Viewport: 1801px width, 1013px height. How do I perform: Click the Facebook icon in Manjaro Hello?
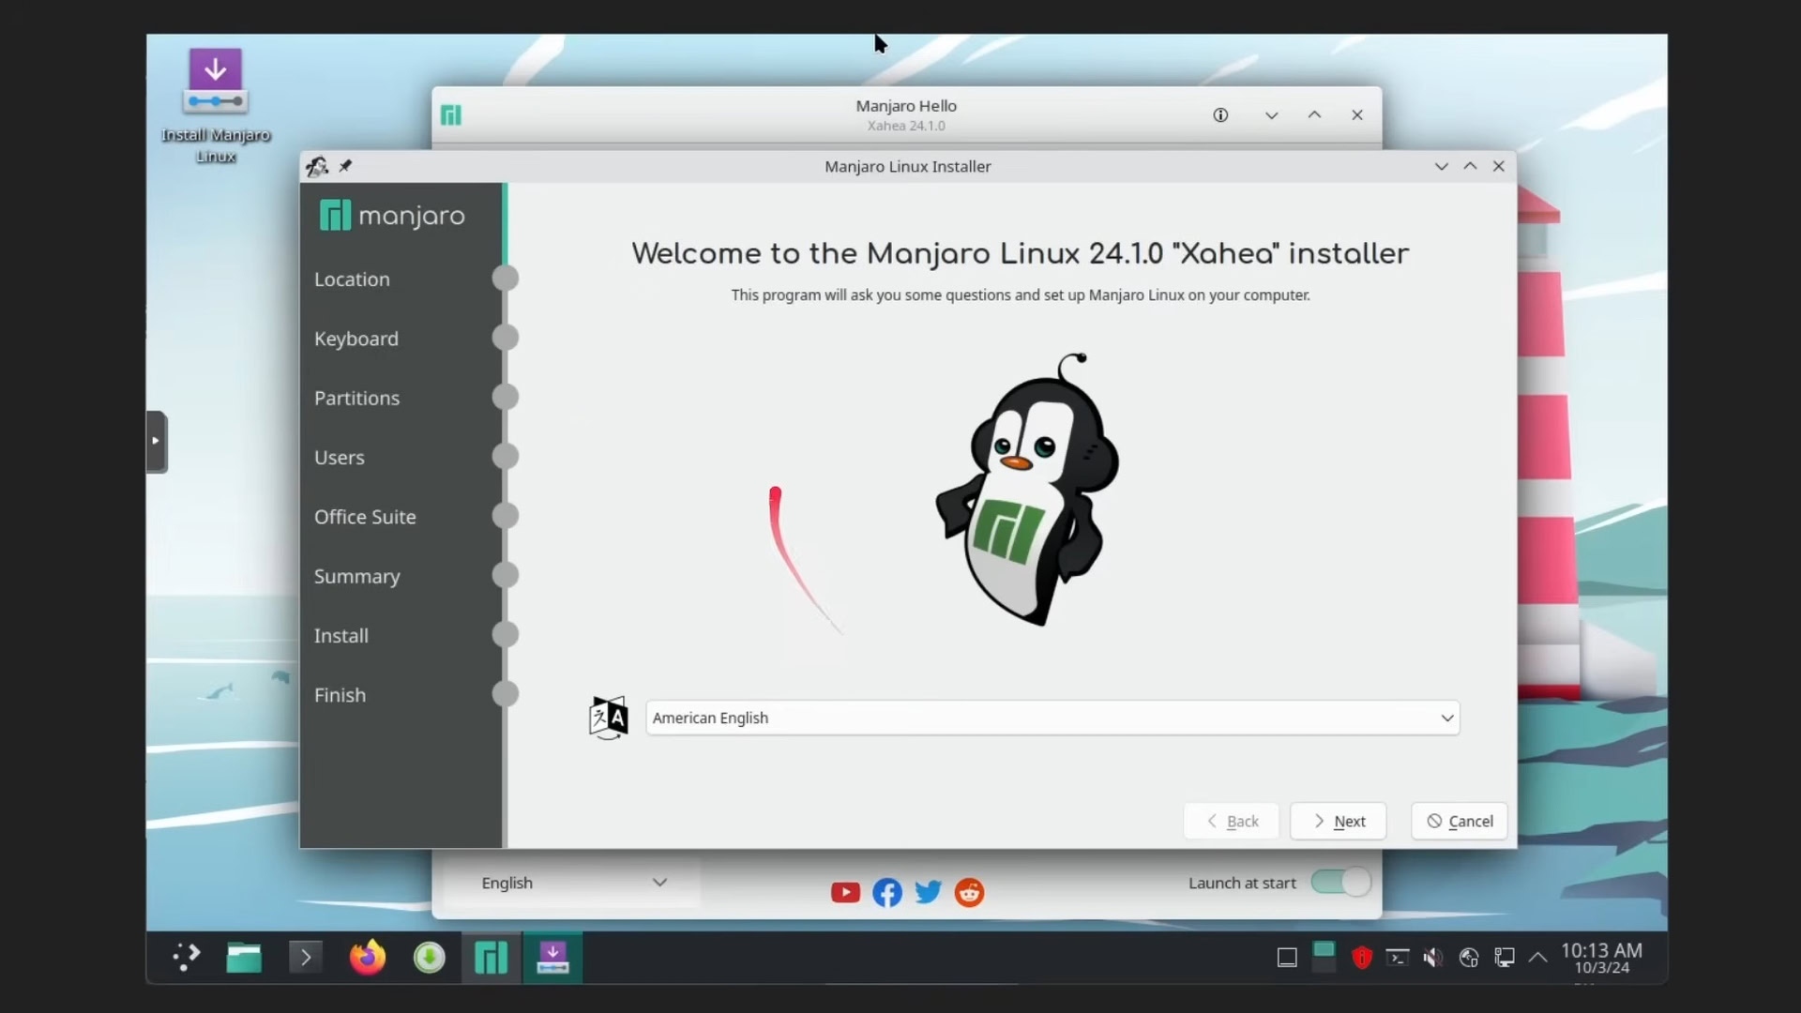886,892
